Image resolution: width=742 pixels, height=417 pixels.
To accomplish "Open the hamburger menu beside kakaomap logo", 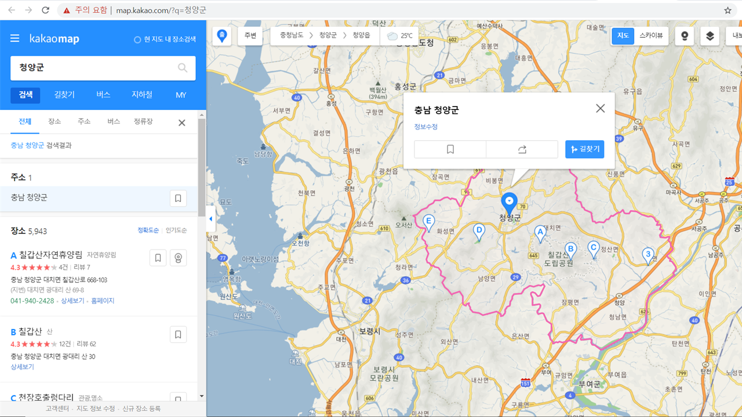I will tap(14, 39).
